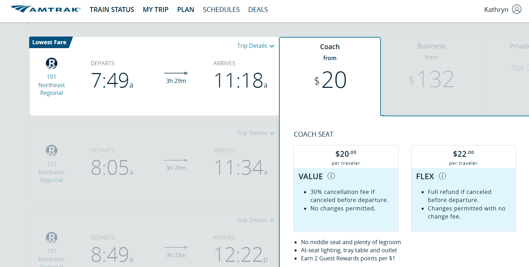Click 'Earn 2 Guest Rewards points per $1'
Image resolution: width=529 pixels, height=267 pixels.
click(x=348, y=258)
